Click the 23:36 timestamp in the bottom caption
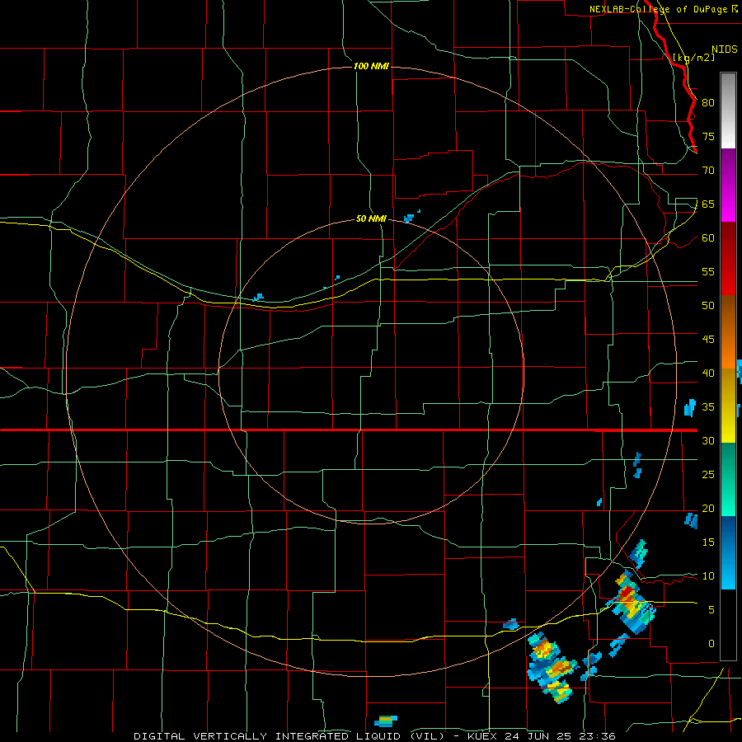Viewport: 742px width, 742px height. point(597,736)
